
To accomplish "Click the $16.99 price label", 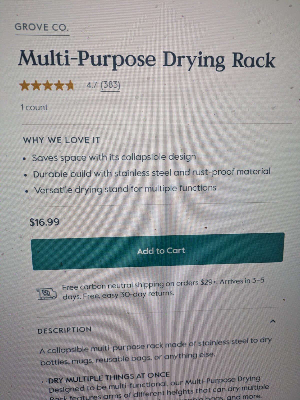I will pyautogui.click(x=44, y=221).
